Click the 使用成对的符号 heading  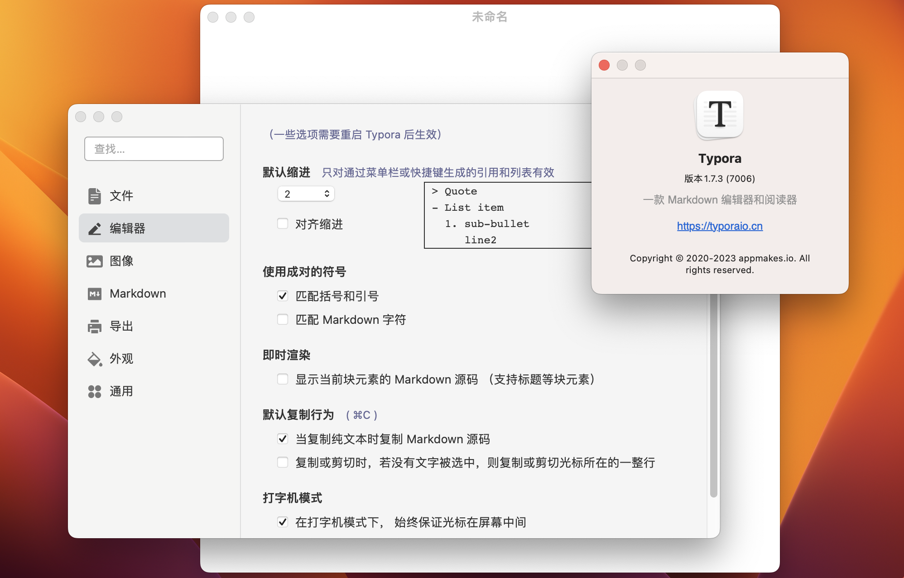coord(304,272)
